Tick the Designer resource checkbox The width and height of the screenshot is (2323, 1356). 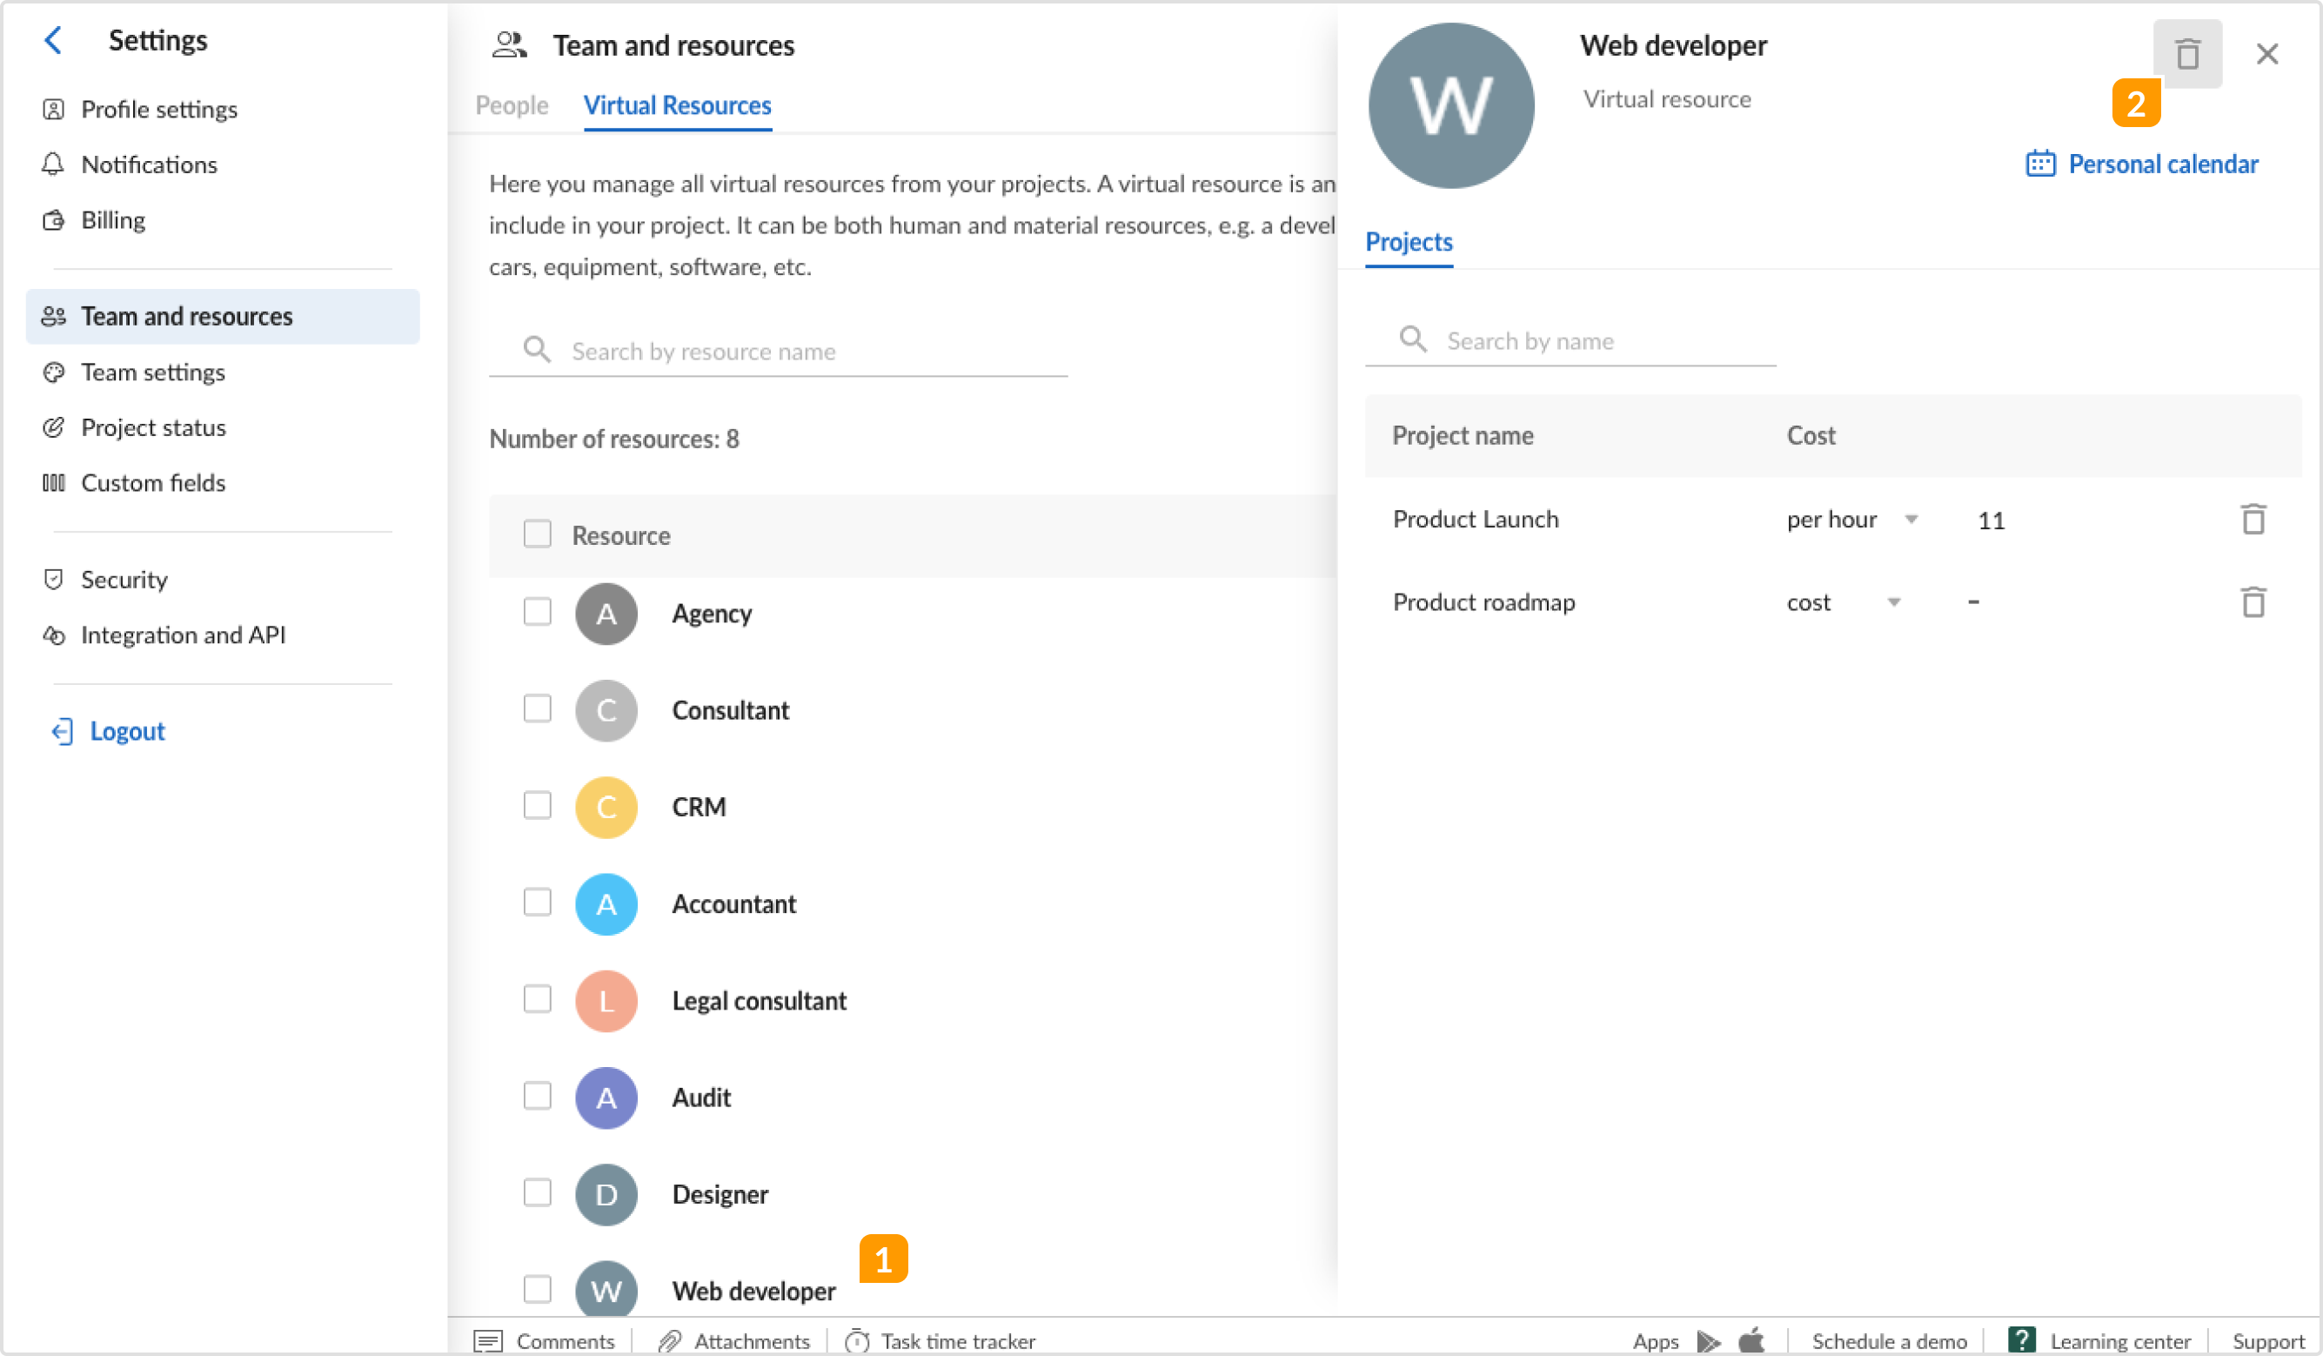pyautogui.click(x=537, y=1192)
